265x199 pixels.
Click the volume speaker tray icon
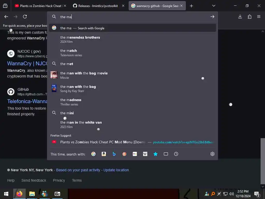coord(232,194)
